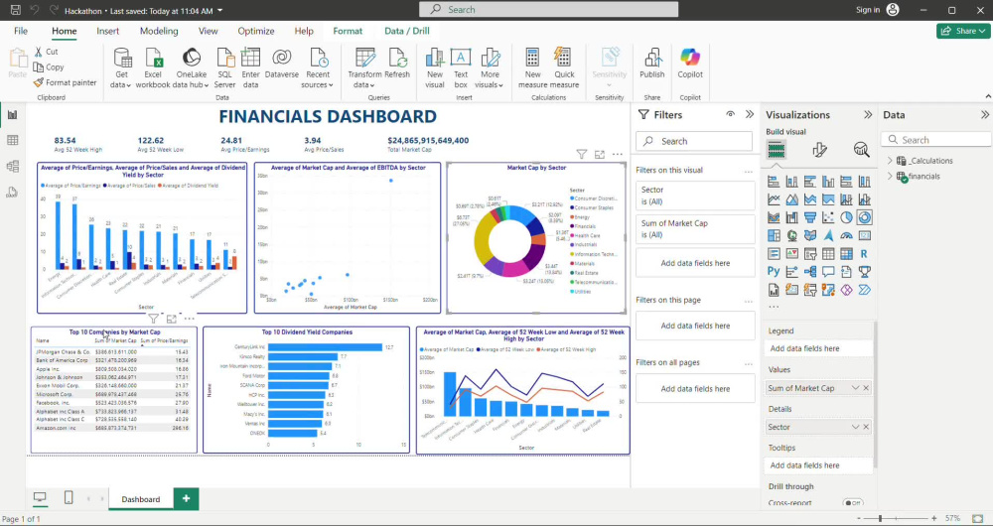This screenshot has width=993, height=526.
Task: Choose the Treemap visual
Action: pos(774,236)
